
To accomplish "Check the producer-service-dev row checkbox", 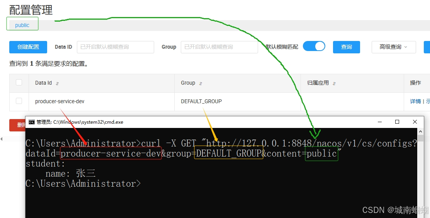I will [x=19, y=101].
